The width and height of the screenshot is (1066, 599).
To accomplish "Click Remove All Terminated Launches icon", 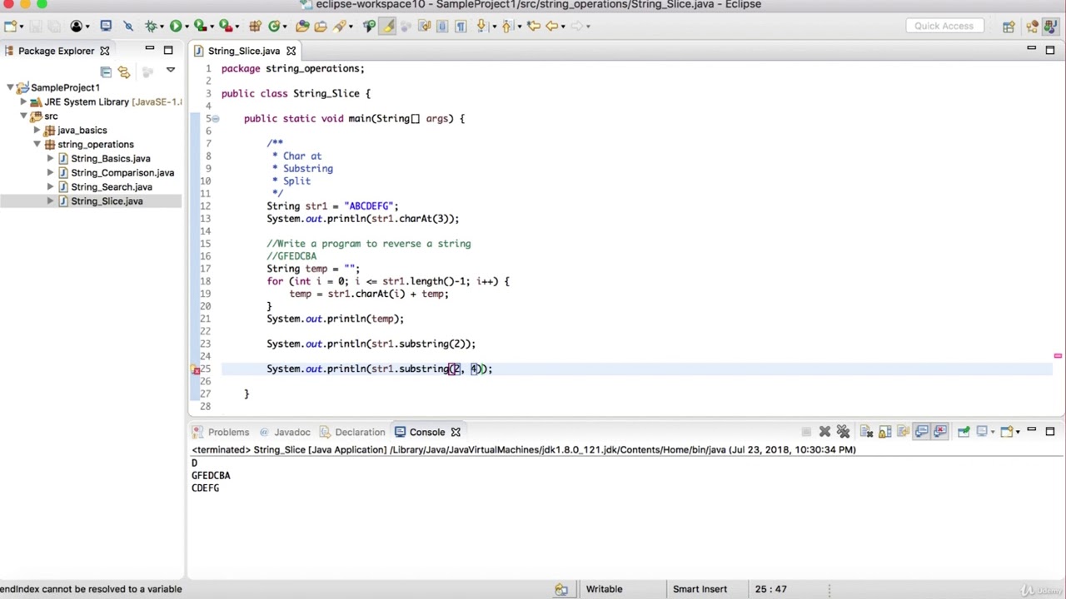I will [x=843, y=432].
